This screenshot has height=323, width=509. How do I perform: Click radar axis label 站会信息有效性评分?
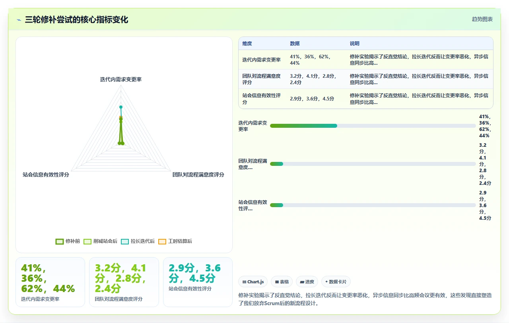pyautogui.click(x=46, y=175)
